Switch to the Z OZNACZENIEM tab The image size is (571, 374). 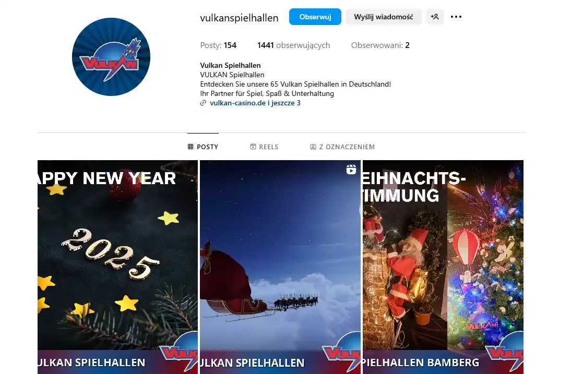click(342, 147)
